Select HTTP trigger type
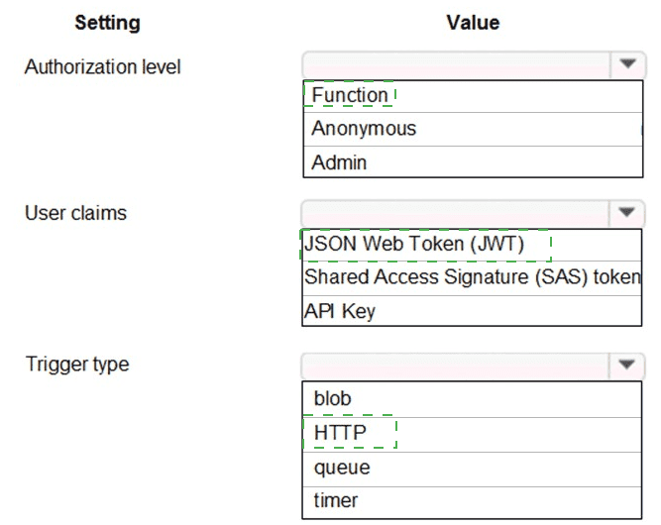661x525 pixels. [341, 433]
